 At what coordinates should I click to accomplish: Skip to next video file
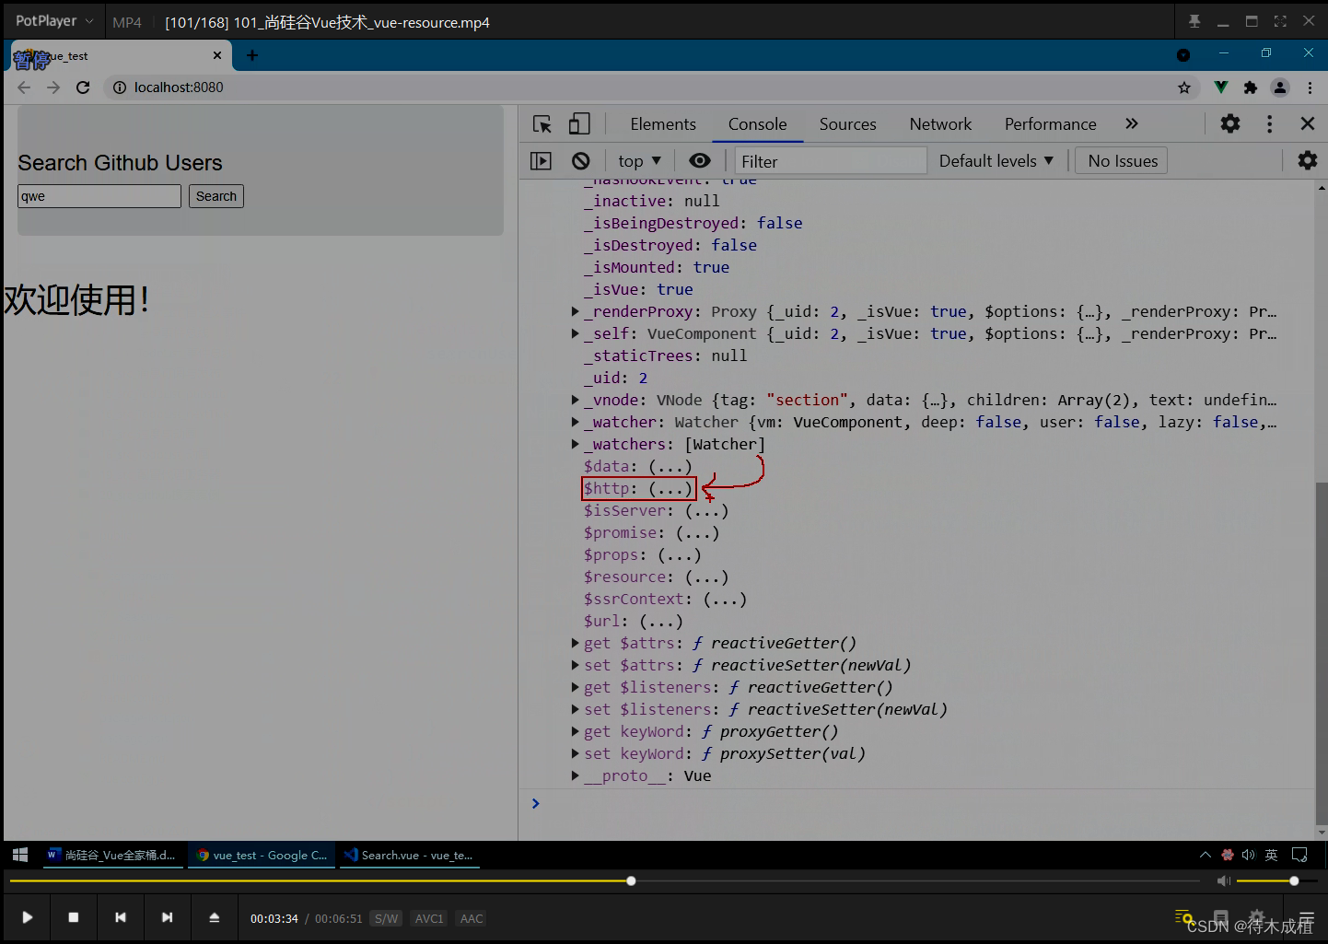(167, 917)
